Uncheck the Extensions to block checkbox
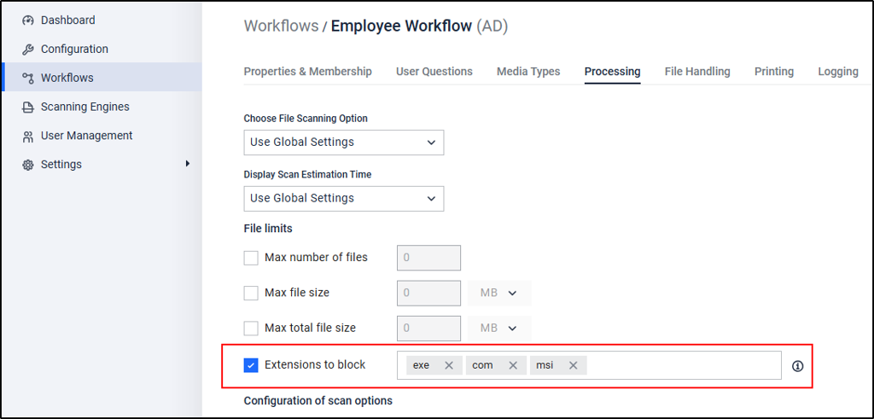Screen dimensions: 874x419 tap(251, 365)
